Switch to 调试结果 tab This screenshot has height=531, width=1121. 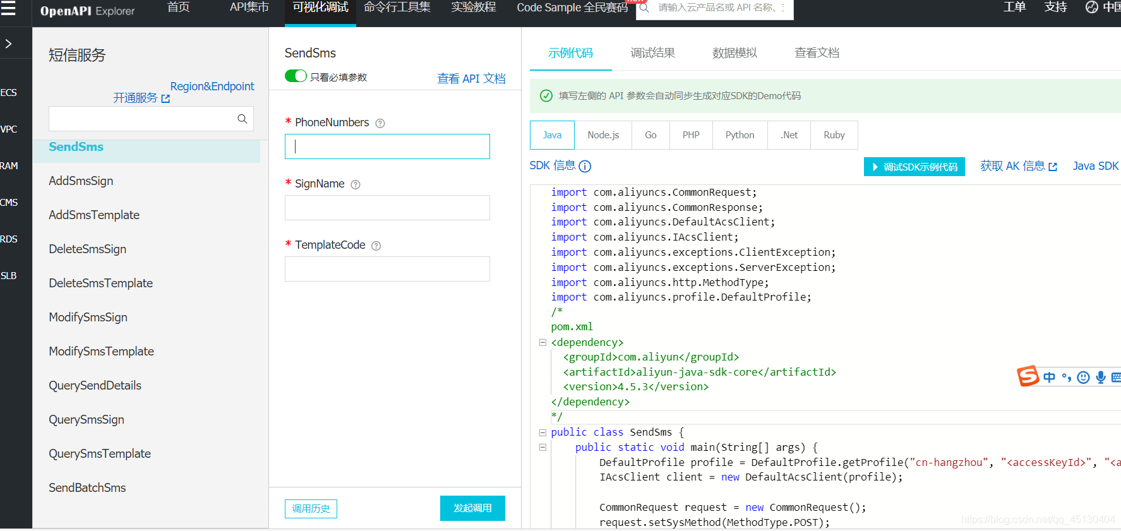652,53
